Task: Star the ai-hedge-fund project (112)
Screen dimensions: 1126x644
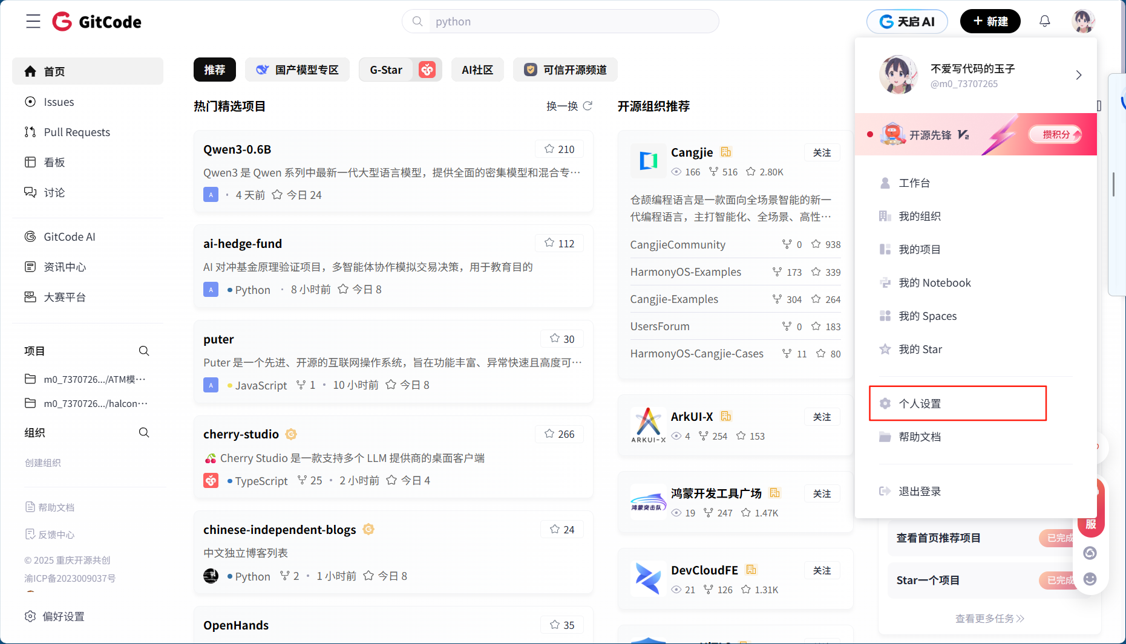Action: coord(559,243)
